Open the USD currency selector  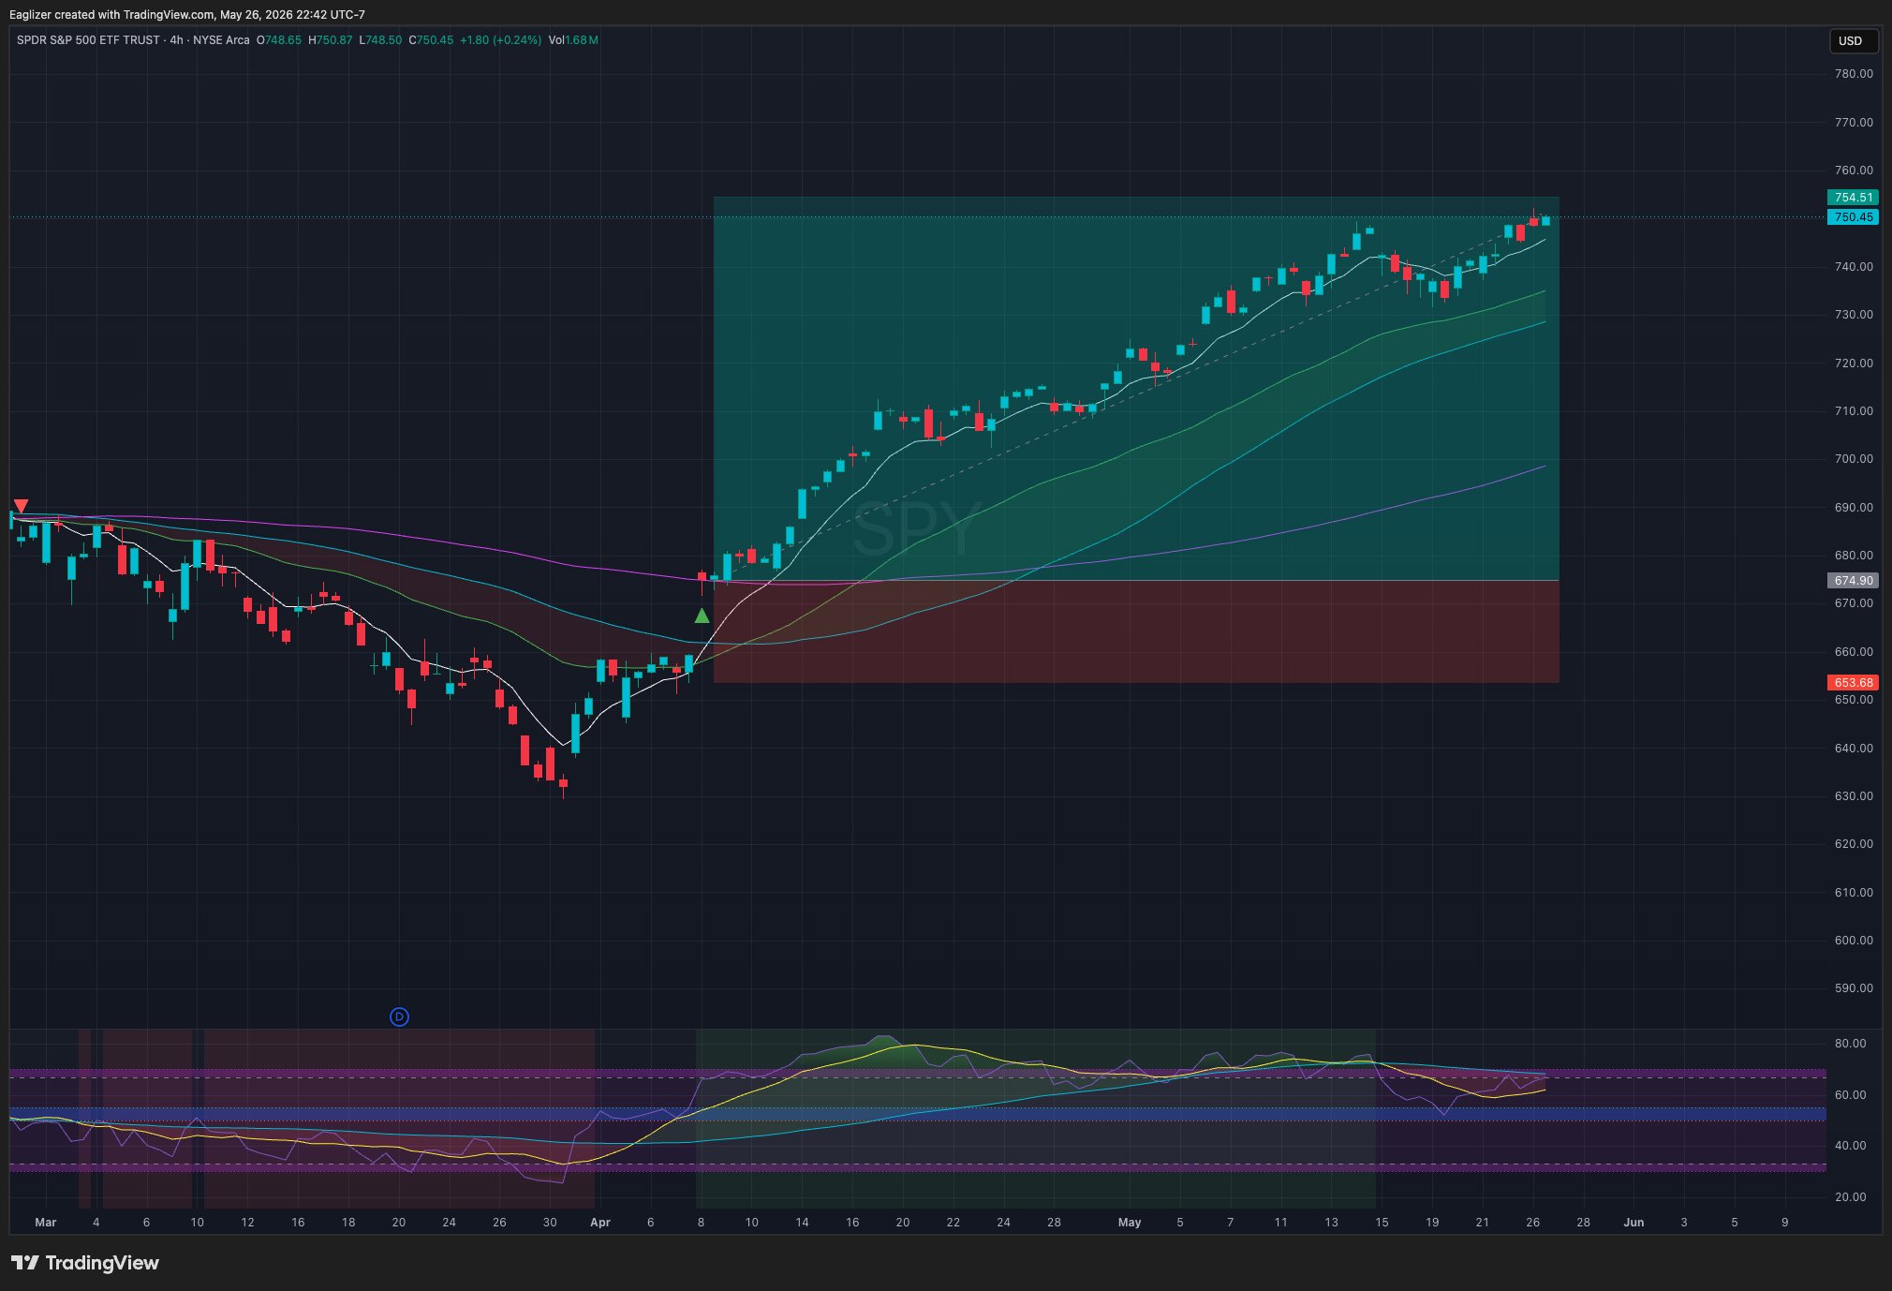point(1853,40)
